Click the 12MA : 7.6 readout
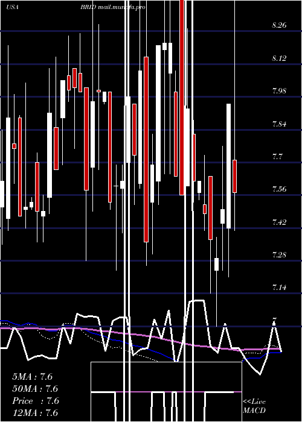The height and width of the screenshot is (422, 302). (x=35, y=413)
